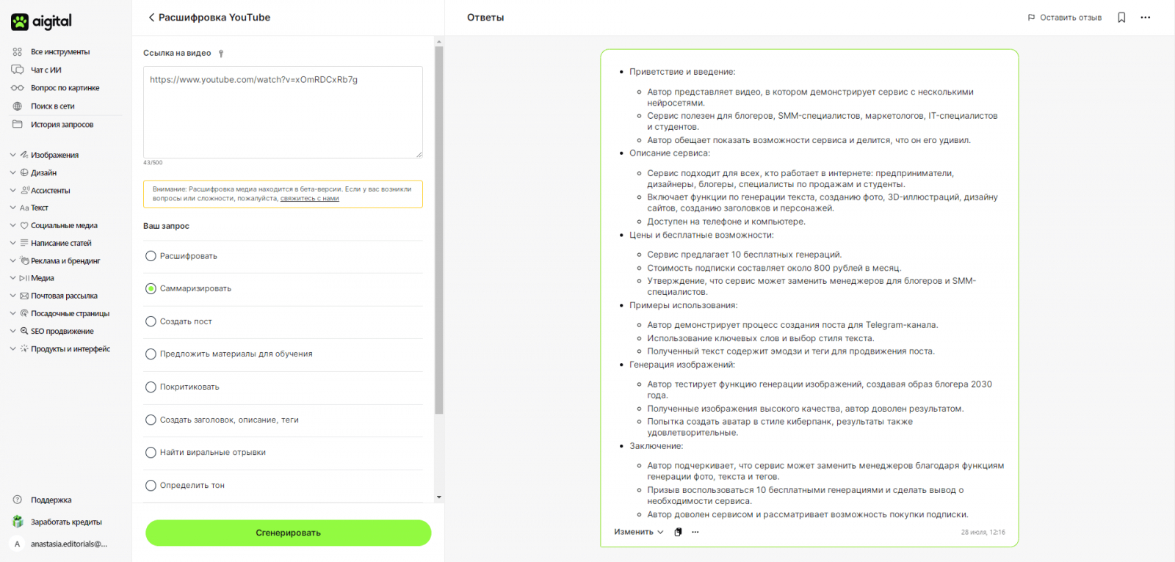The height and width of the screenshot is (562, 1175).
Task: Go back from Расшифровка YouTube
Action: coord(151,18)
